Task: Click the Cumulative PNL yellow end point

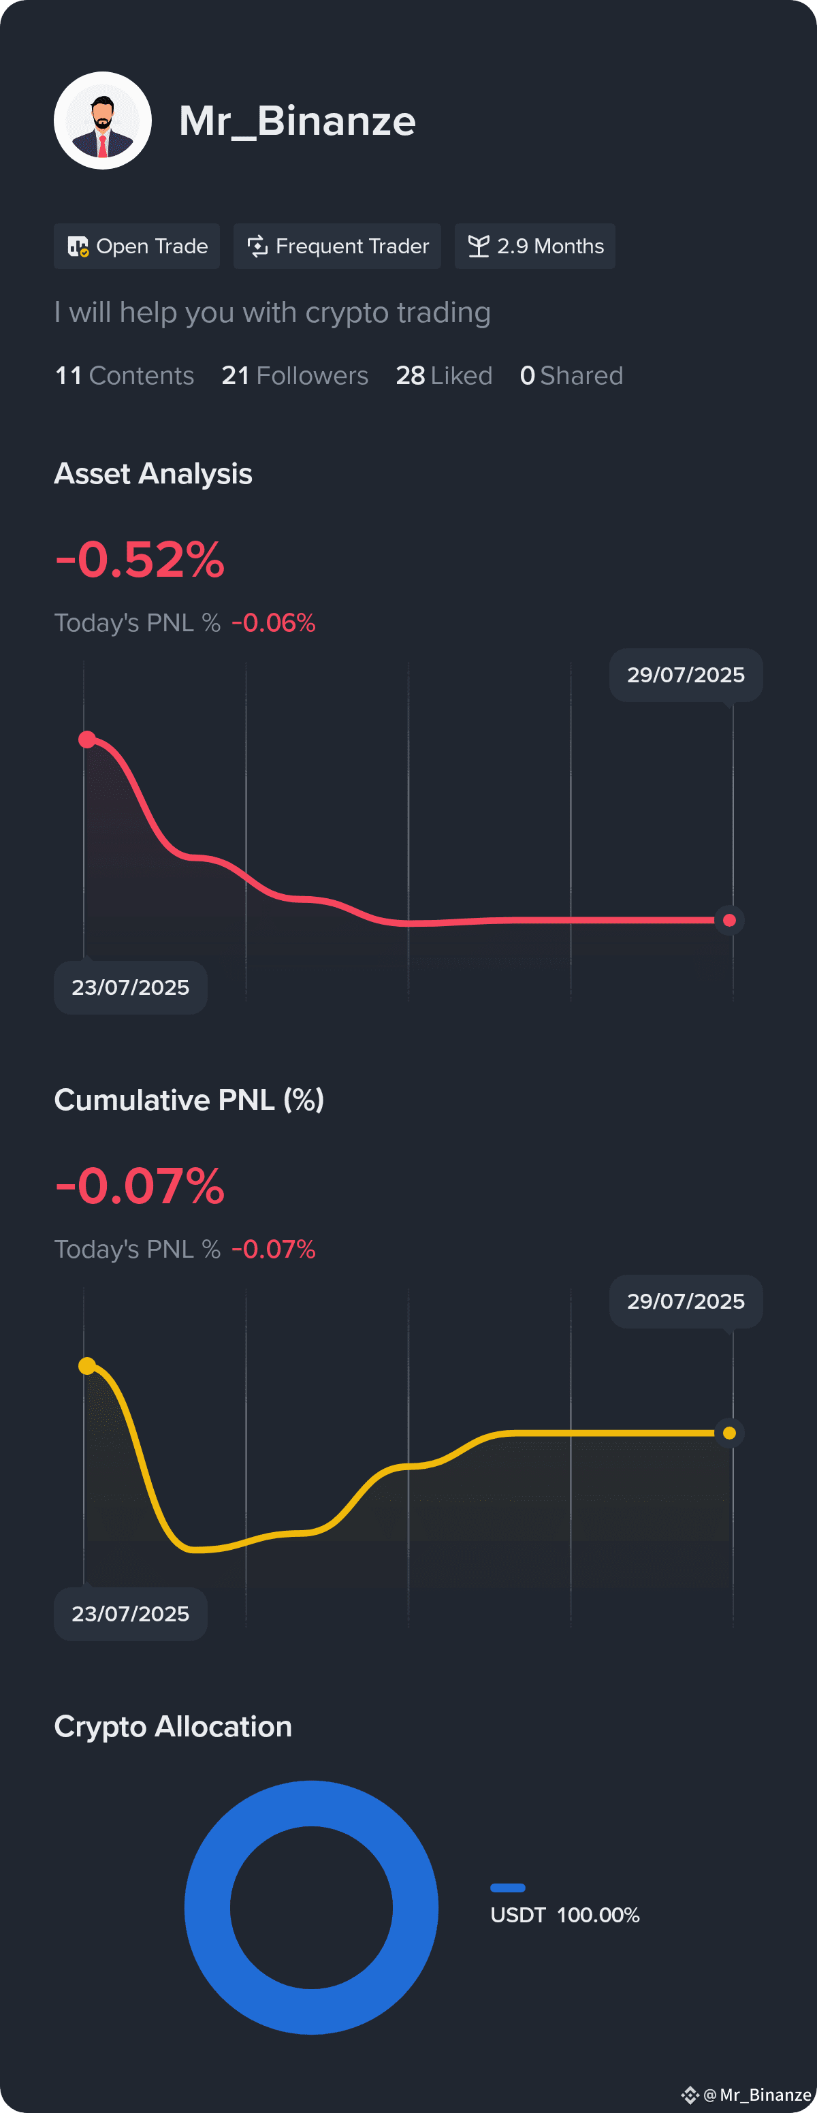Action: (729, 1433)
